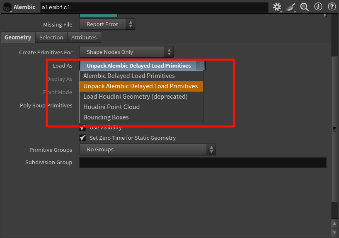Open the Missing File Report Error dropdown
This screenshot has width=339, height=238.
[107, 24]
